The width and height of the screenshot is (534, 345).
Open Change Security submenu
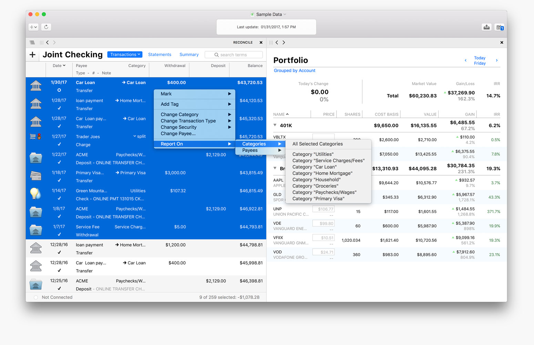tap(195, 127)
